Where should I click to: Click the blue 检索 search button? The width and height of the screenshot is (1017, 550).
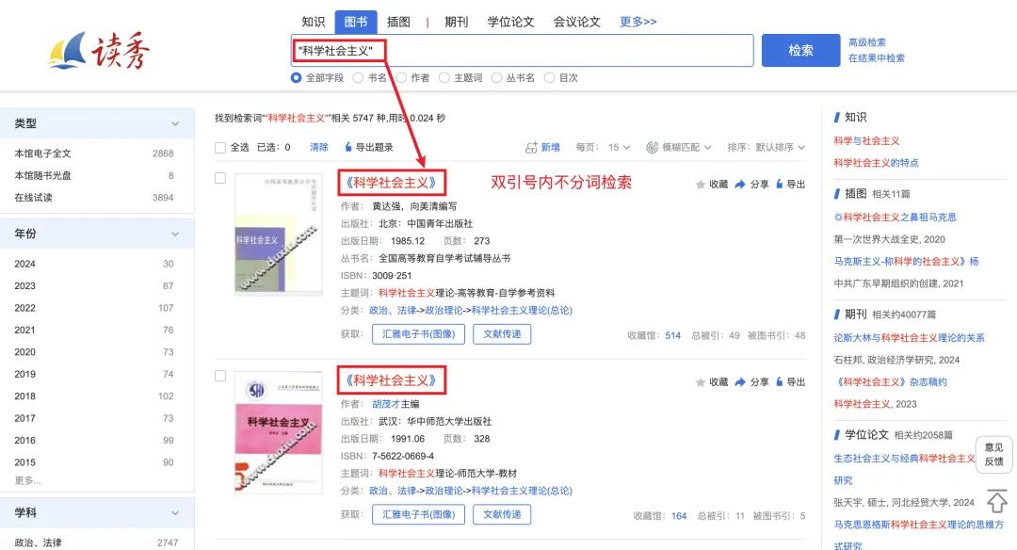pos(800,51)
